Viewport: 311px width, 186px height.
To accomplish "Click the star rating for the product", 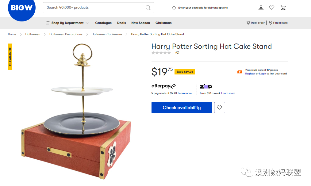I will pyautogui.click(x=161, y=53).
